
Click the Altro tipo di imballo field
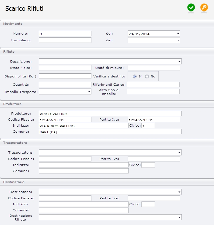tap(153, 91)
